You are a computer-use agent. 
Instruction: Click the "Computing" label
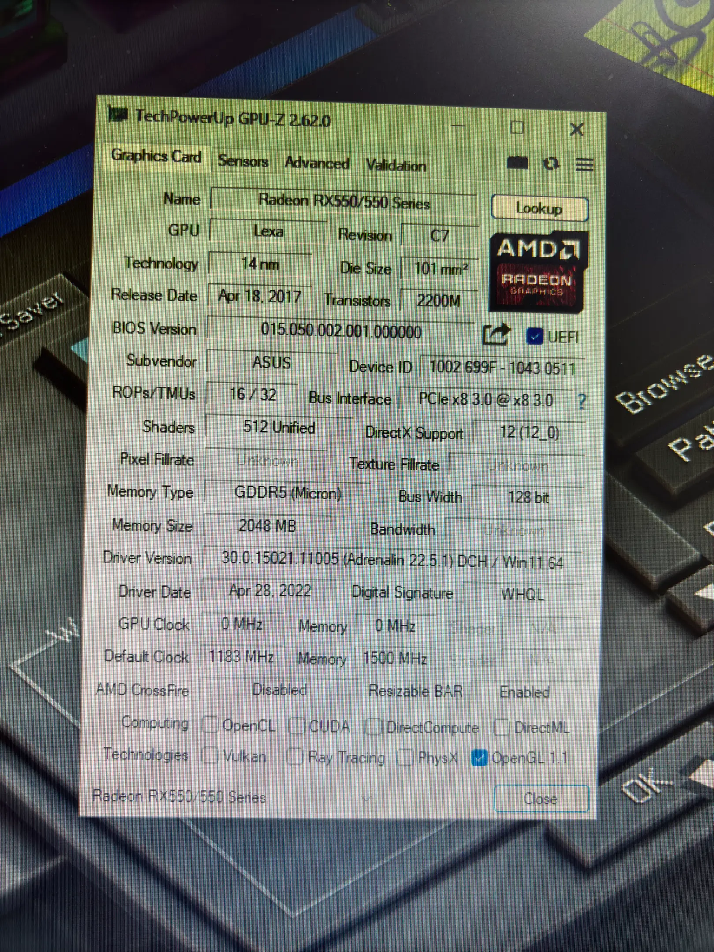155,723
